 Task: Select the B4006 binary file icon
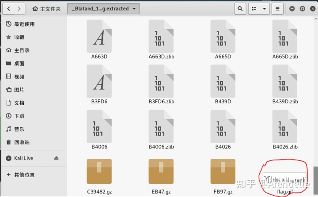99,126
